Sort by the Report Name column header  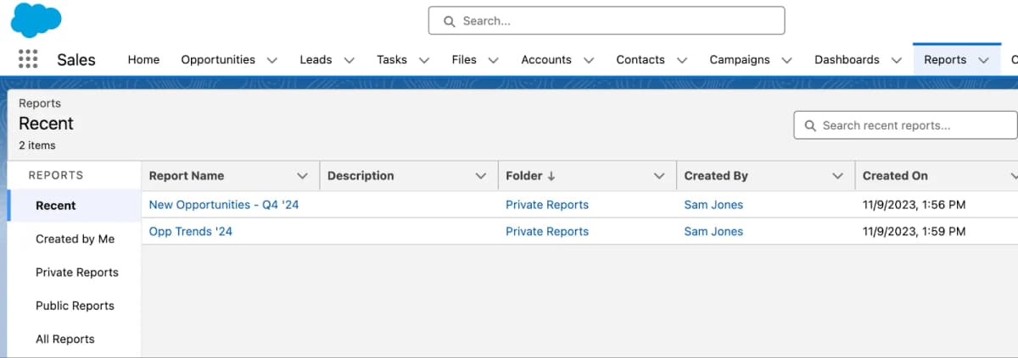point(187,176)
